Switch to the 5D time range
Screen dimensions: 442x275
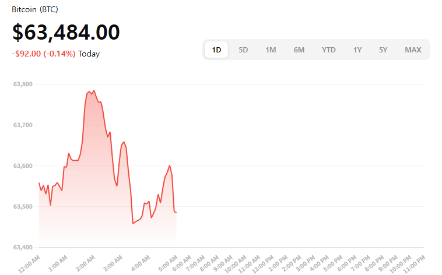point(243,50)
